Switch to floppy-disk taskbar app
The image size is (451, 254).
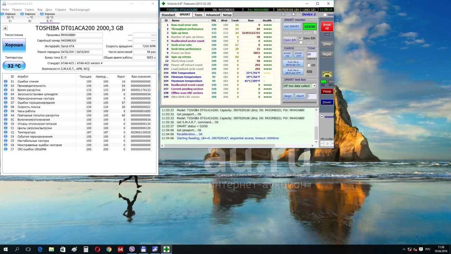(143, 249)
